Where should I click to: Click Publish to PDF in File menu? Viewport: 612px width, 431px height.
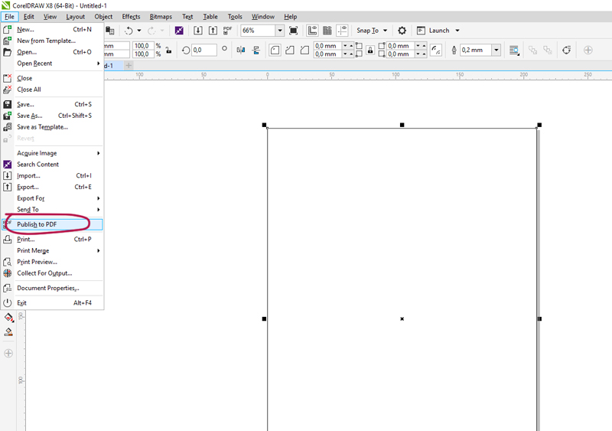[x=37, y=224]
